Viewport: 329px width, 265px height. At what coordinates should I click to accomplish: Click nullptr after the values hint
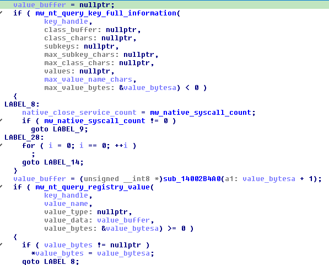pos(95,71)
